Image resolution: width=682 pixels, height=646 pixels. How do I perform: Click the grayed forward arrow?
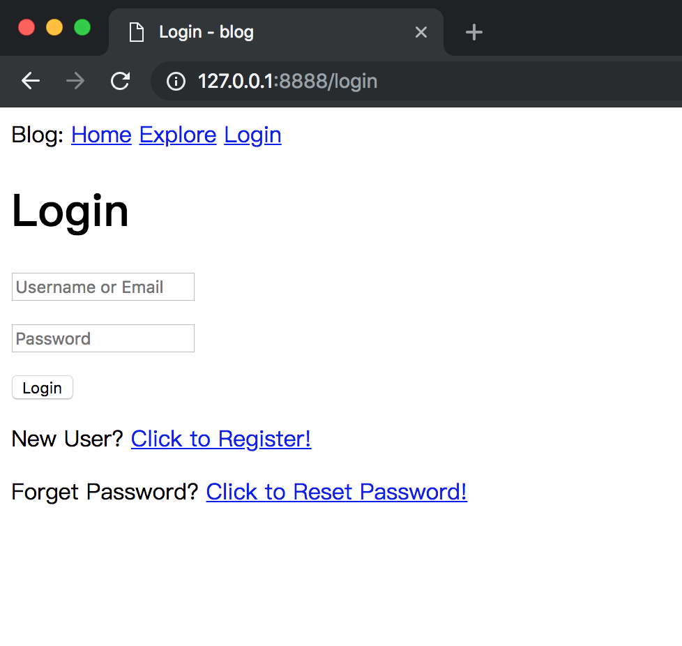click(x=75, y=81)
